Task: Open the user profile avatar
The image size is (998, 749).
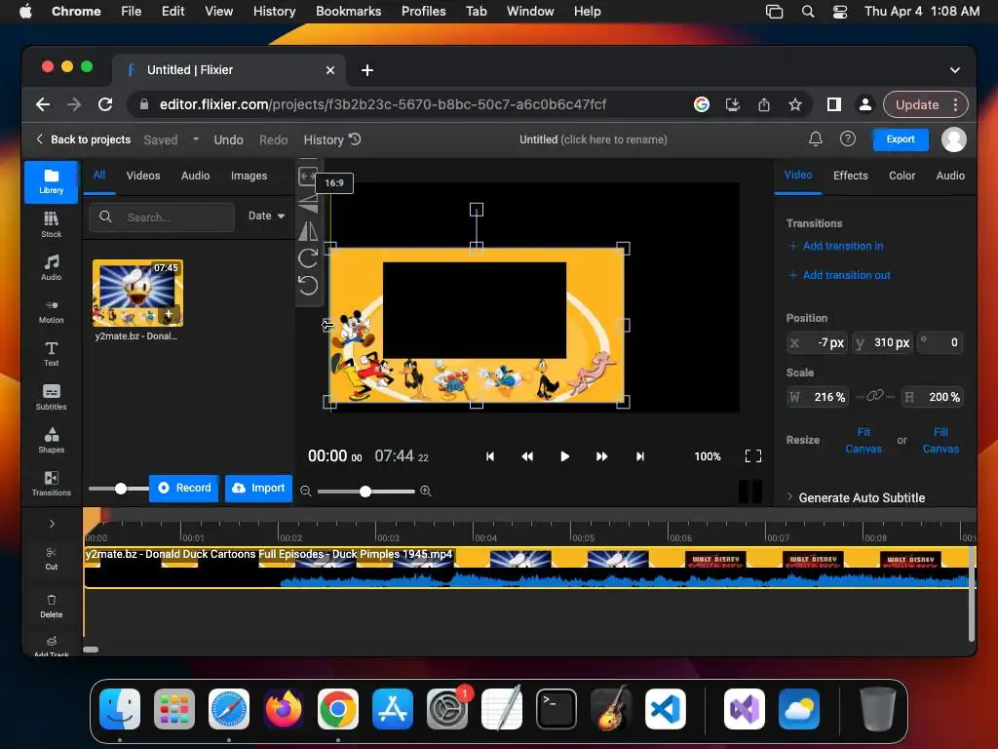Action: coord(953,139)
